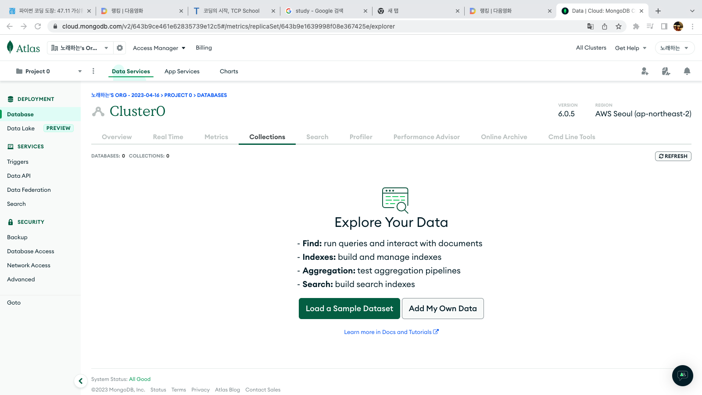Open the Access Manager dropdown

tap(159, 48)
